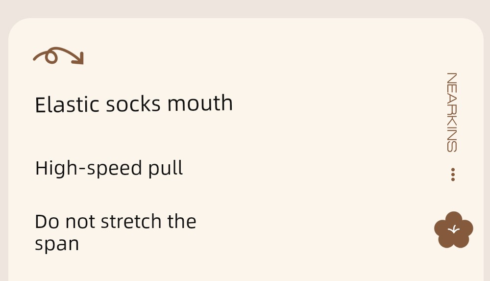The width and height of the screenshot is (490, 281).
Task: Click the "High-speed pull" line
Action: 109,168
